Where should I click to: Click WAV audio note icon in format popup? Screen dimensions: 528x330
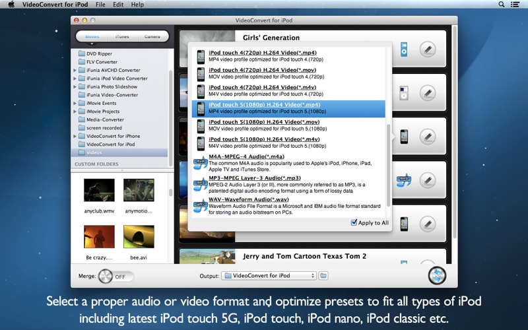pyautogui.click(x=200, y=206)
